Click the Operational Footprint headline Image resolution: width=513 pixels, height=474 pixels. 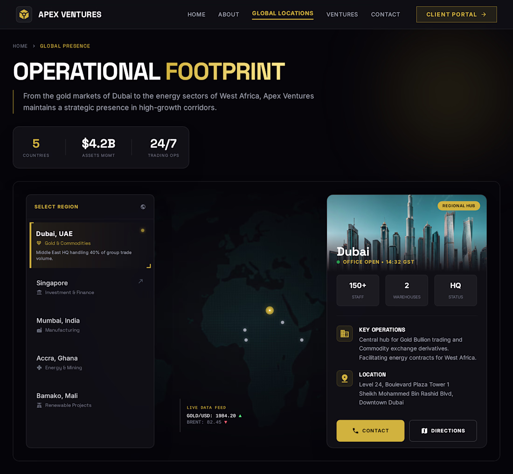click(x=149, y=71)
